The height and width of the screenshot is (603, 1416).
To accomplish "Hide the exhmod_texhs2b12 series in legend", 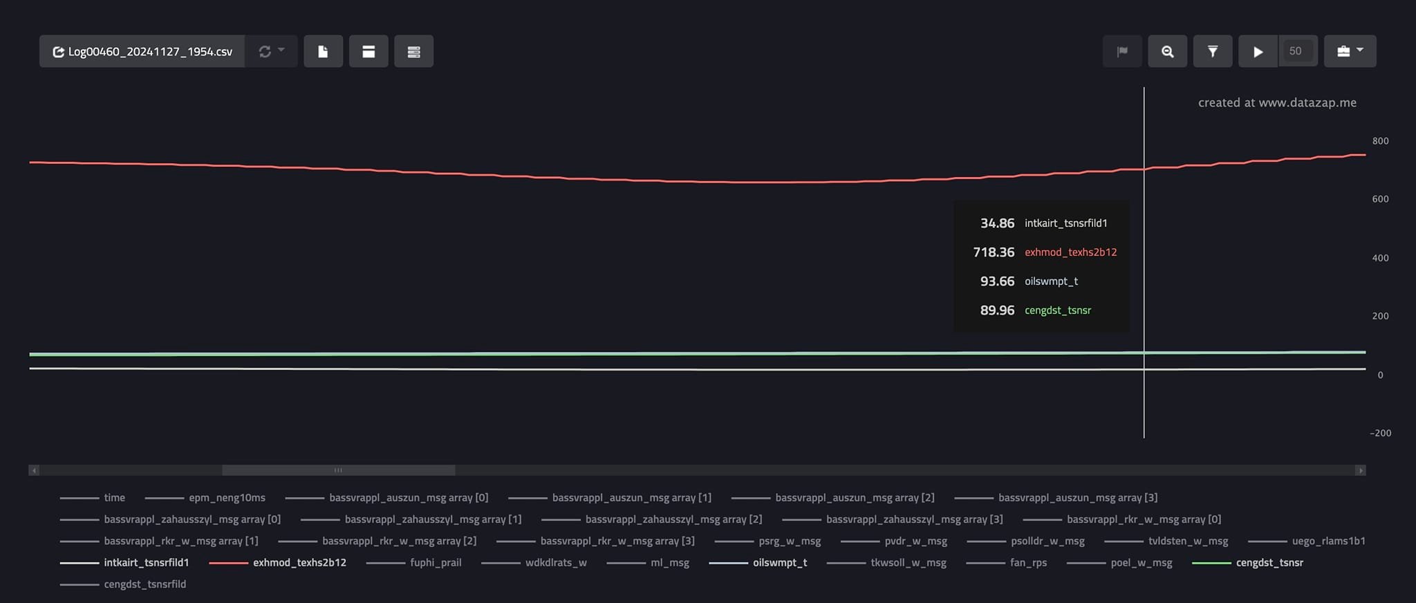I will pyautogui.click(x=299, y=563).
